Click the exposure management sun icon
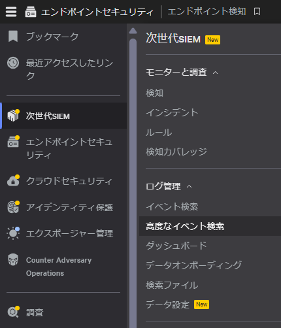This screenshot has height=328, width=281. pyautogui.click(x=13, y=233)
